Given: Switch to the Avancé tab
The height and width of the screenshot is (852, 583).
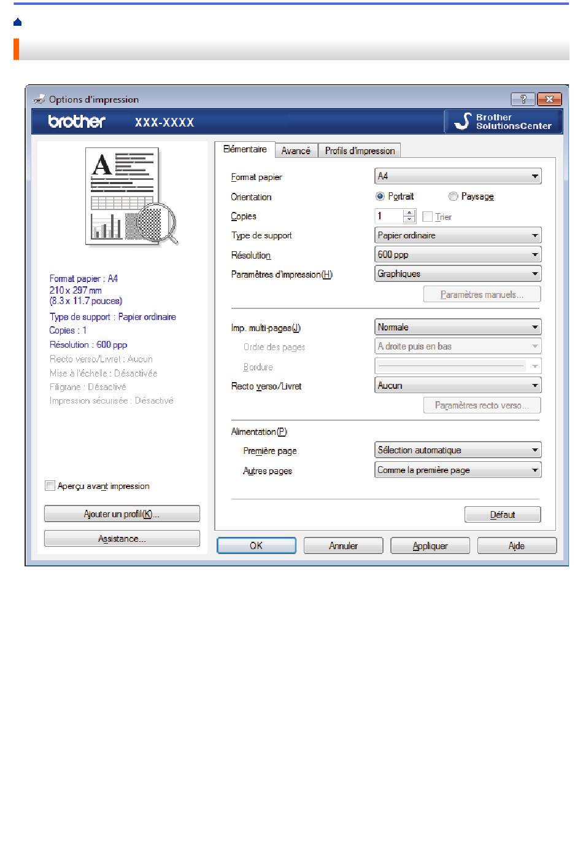Looking at the screenshot, I should coord(296,150).
